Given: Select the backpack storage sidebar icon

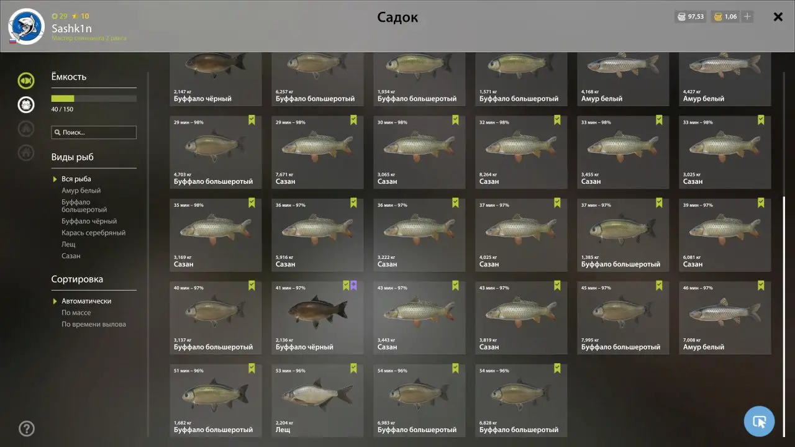Looking at the screenshot, I should pos(26,104).
